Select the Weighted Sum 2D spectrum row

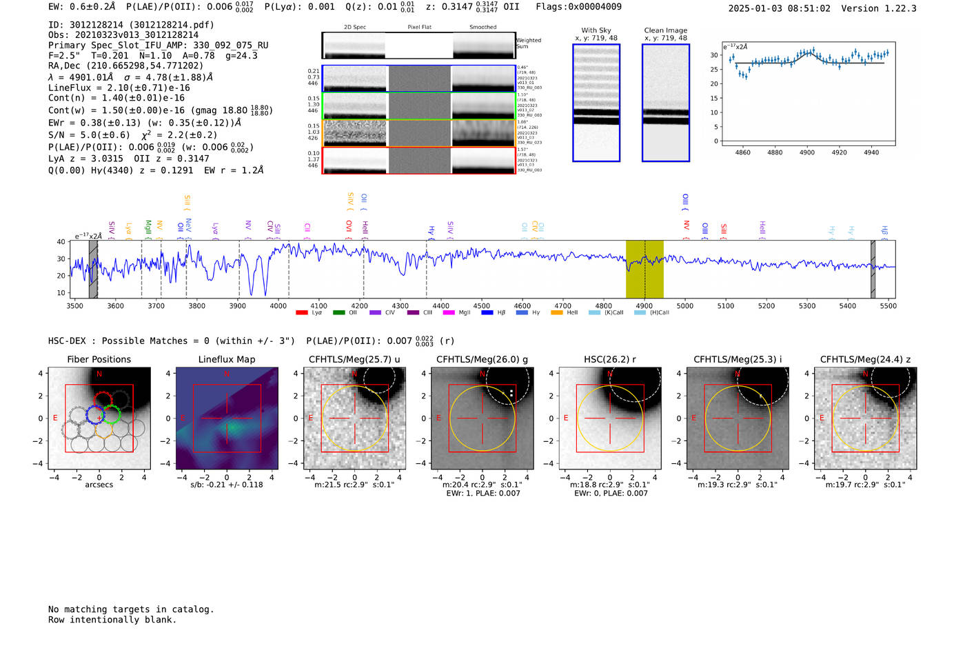[418, 46]
